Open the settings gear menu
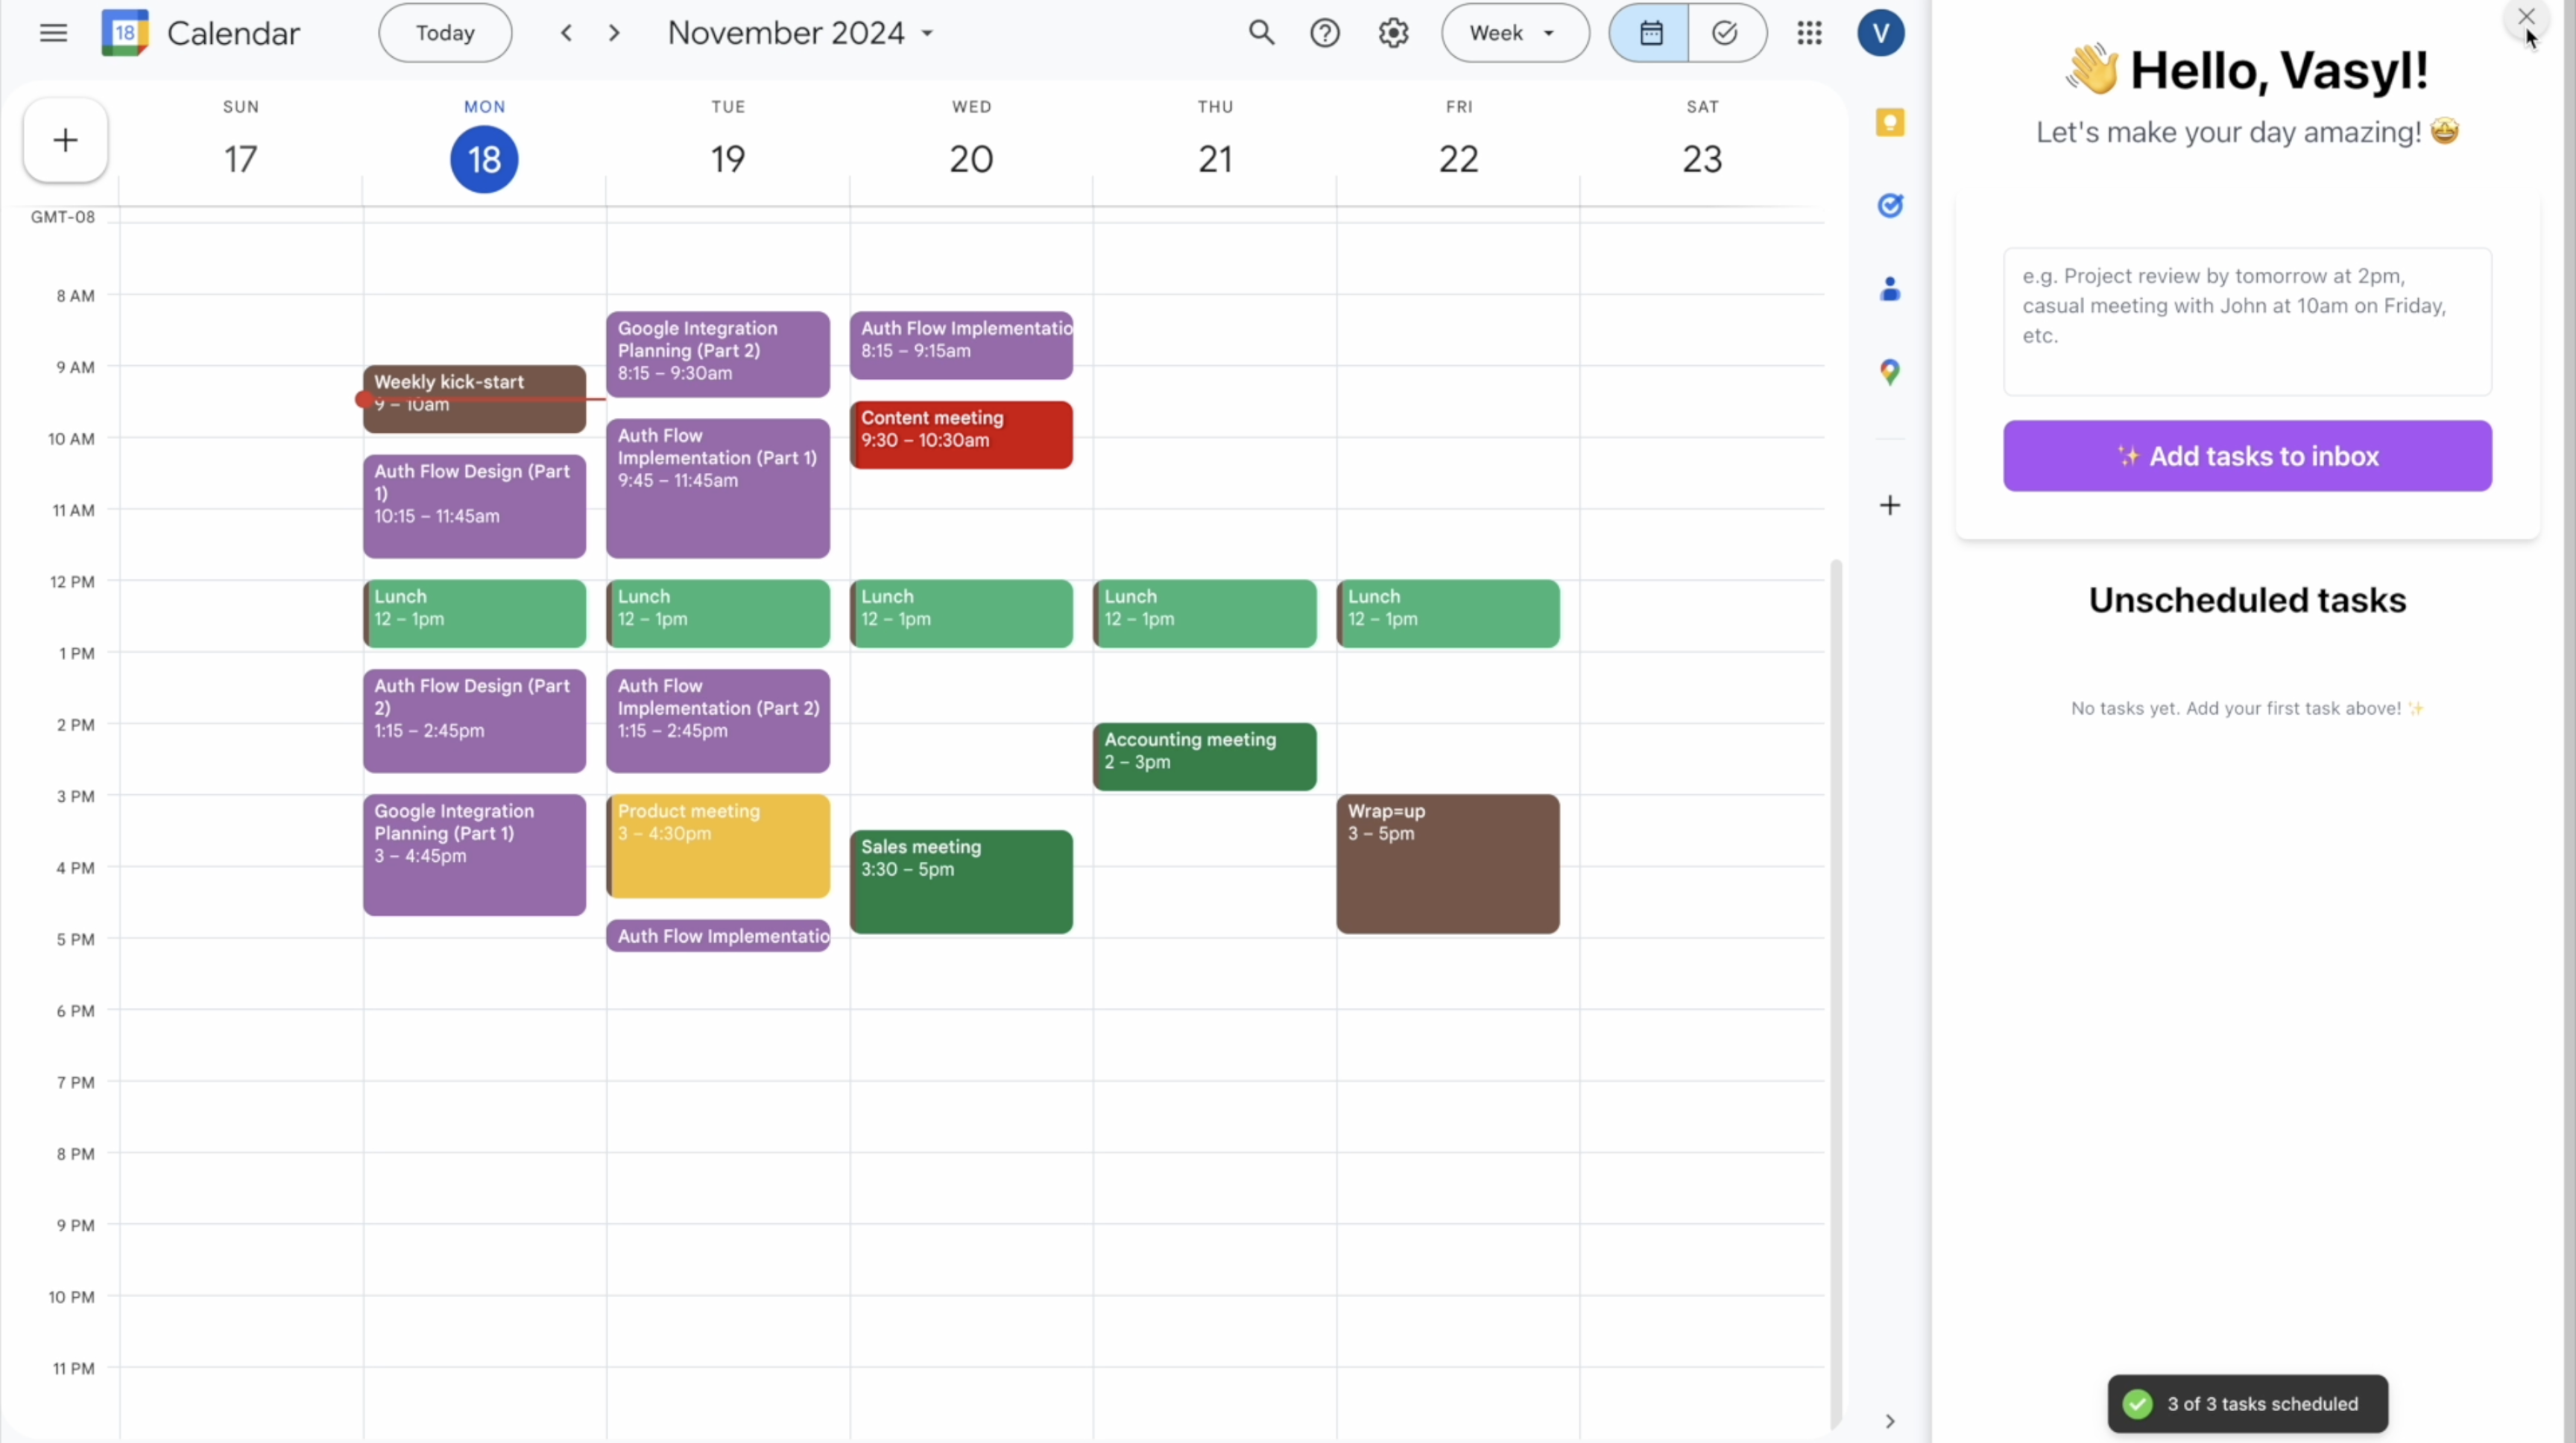Screen dimensions: 2576x1443 1393,33
